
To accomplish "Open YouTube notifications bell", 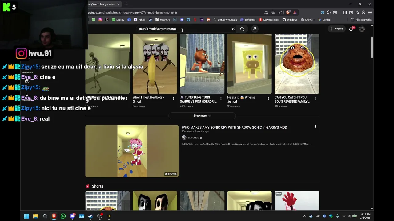I will click(x=351, y=29).
